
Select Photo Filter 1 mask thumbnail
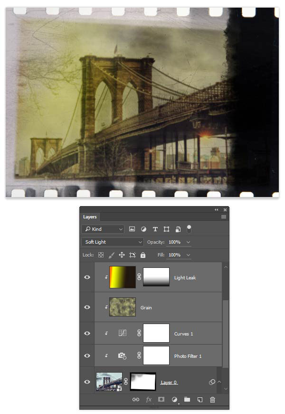[156, 355]
